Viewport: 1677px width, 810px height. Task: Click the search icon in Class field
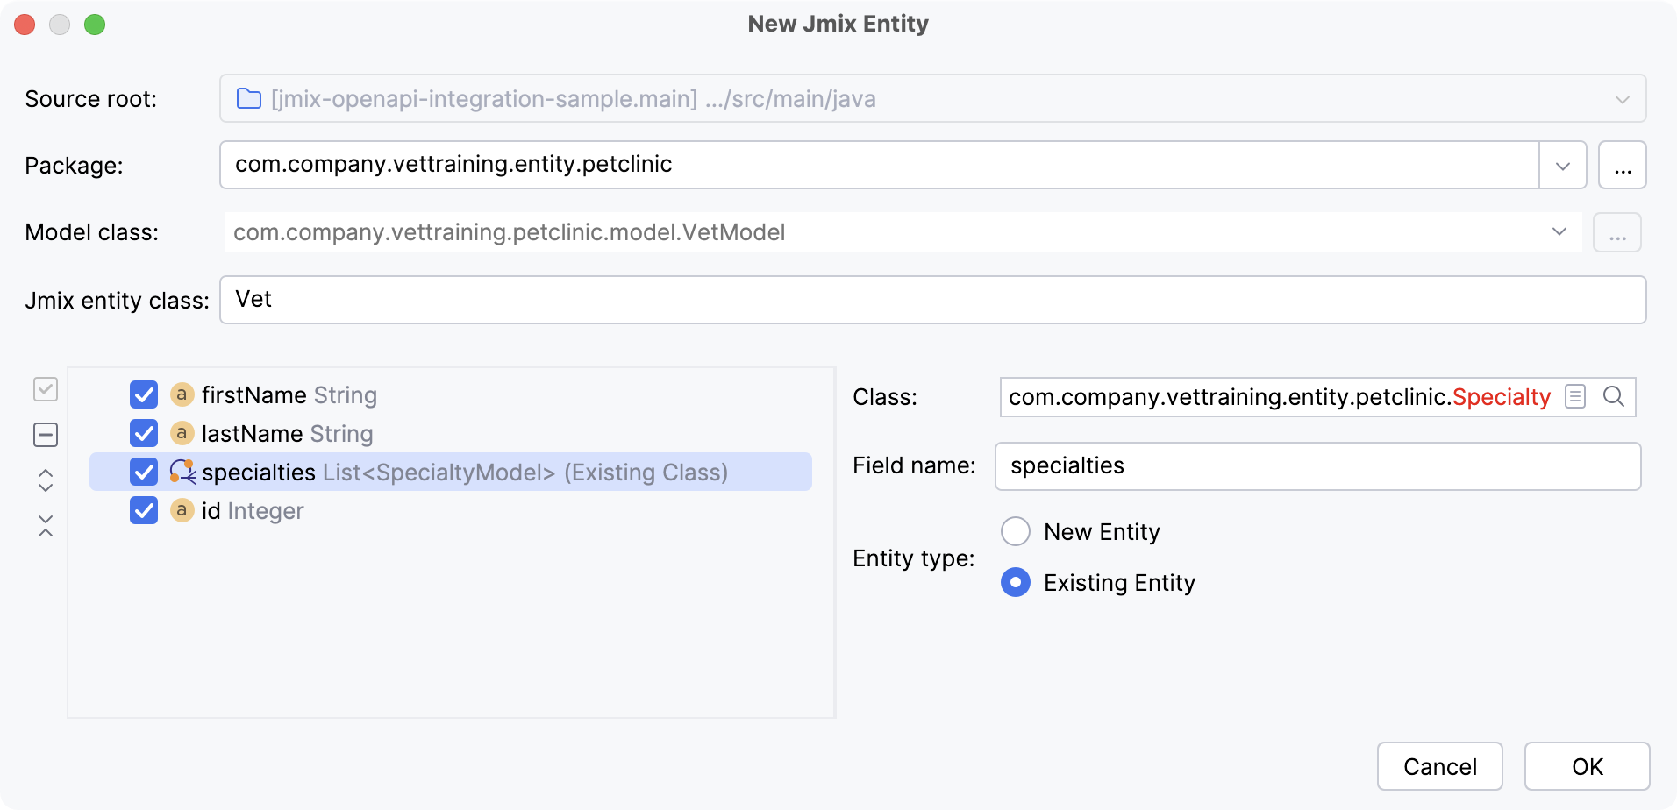coord(1613,397)
